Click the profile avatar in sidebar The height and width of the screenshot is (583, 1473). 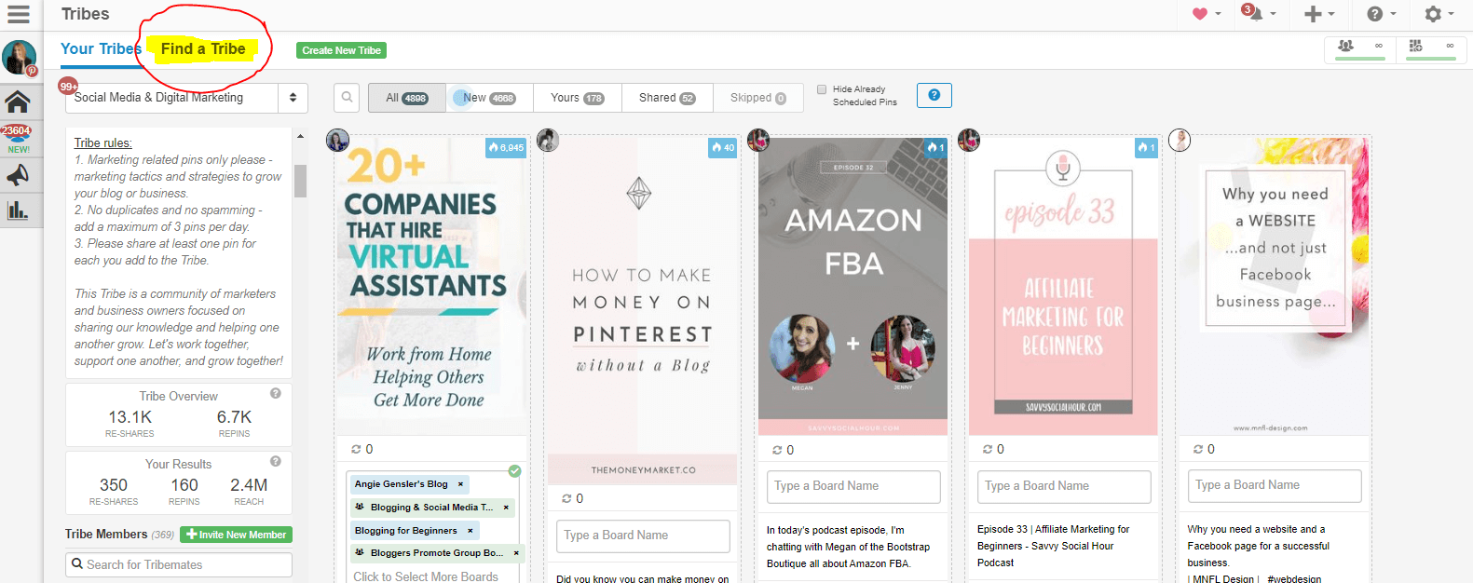[x=20, y=58]
